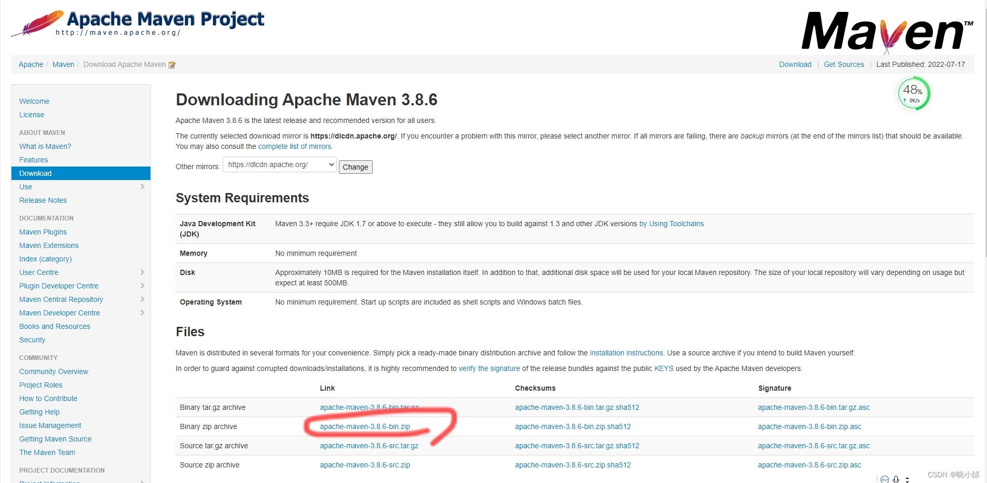Open verify the signature link

click(489, 368)
